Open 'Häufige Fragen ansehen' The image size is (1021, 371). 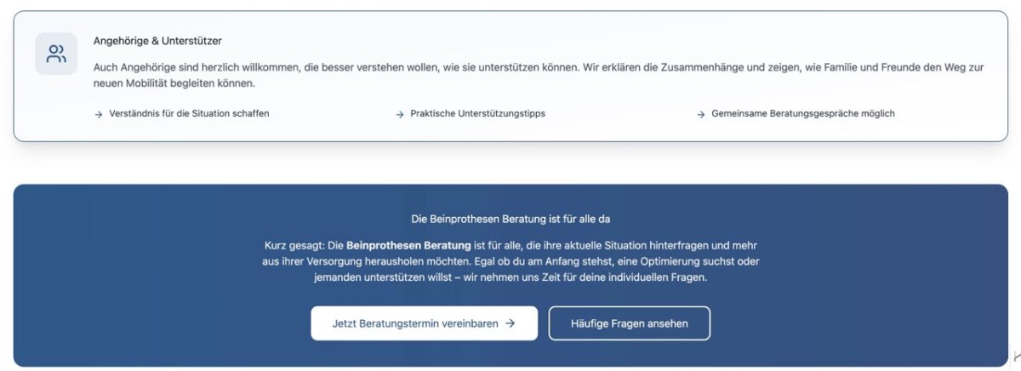point(629,323)
